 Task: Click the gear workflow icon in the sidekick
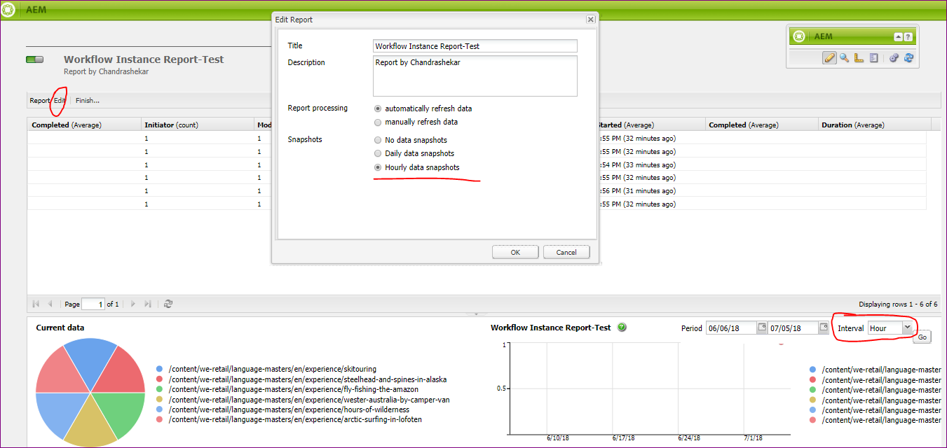coord(894,57)
